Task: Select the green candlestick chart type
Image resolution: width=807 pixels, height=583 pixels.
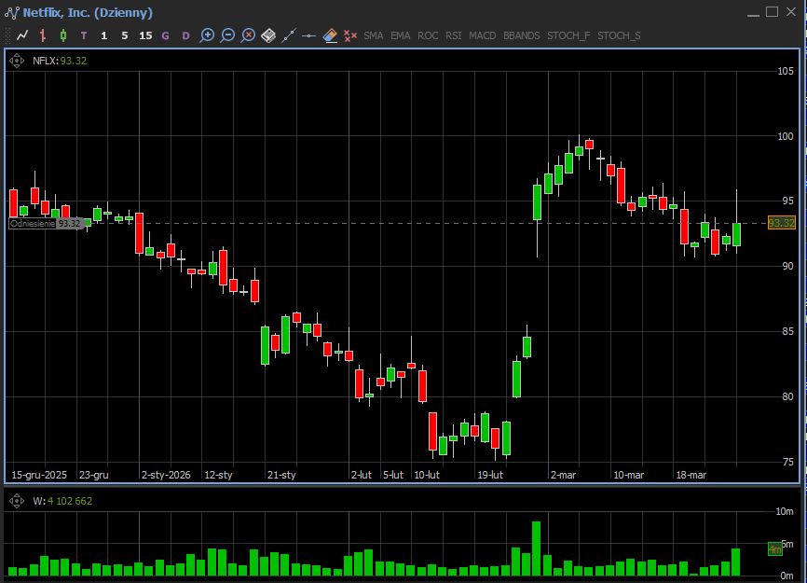Action: 63,35
